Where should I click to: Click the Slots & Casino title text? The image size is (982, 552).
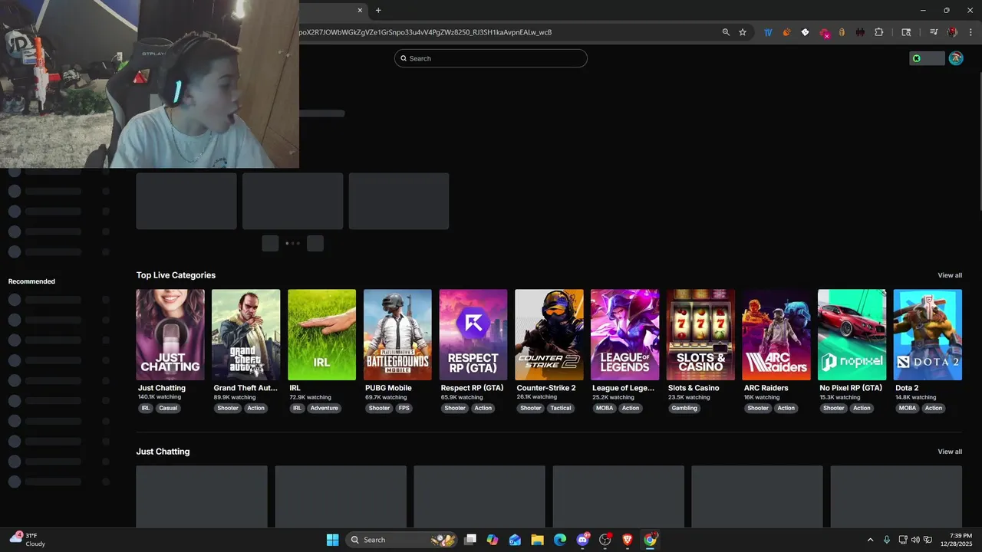tap(694, 388)
